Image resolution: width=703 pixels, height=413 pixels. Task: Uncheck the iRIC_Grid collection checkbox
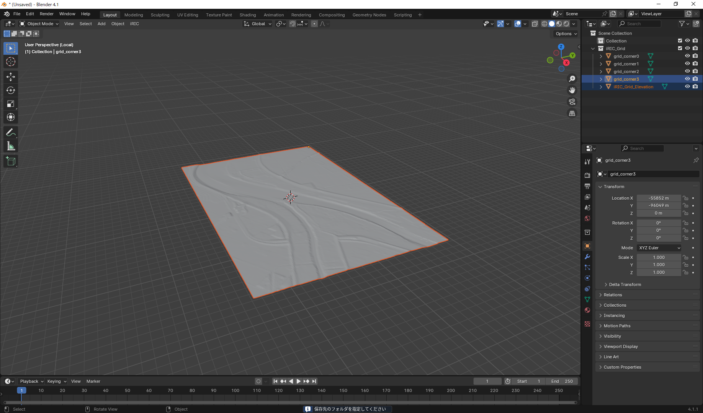(x=680, y=49)
